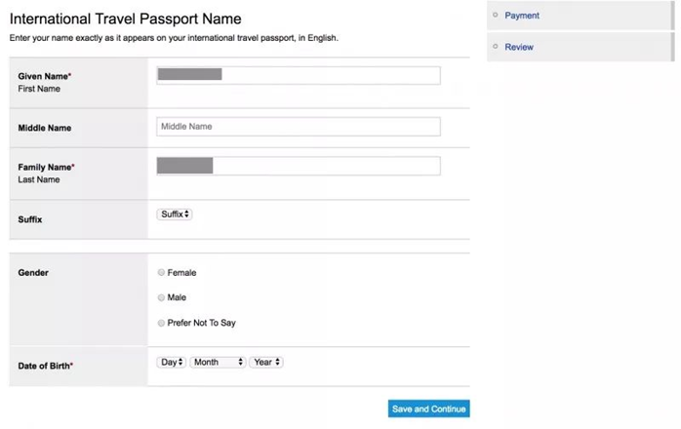Click the Given Name input field
Viewport: 681px width, 429px height.
coord(298,75)
